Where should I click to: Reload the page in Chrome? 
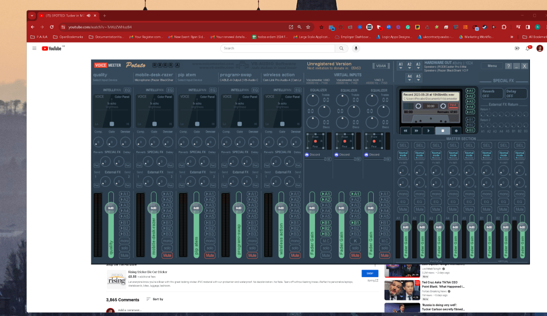tap(52, 27)
